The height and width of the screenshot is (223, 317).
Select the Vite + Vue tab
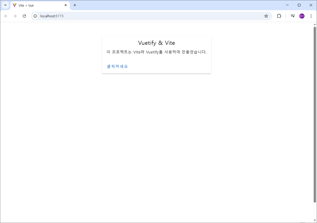coord(40,5)
